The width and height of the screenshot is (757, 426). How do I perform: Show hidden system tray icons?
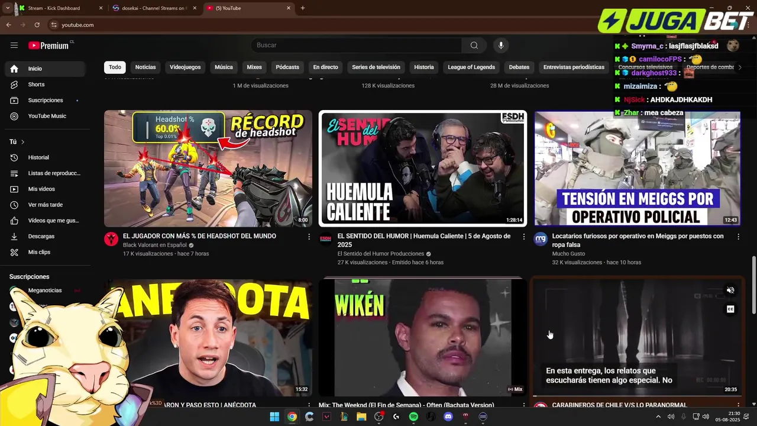pyautogui.click(x=658, y=417)
